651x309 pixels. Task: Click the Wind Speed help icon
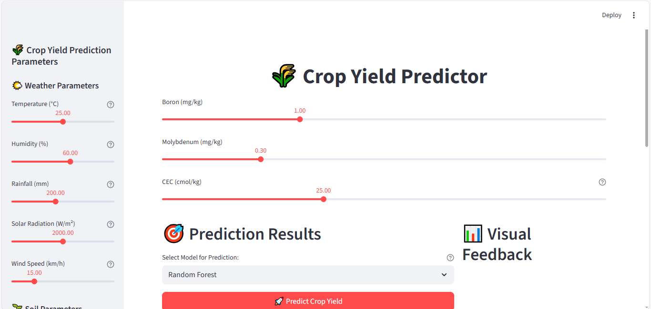click(111, 264)
